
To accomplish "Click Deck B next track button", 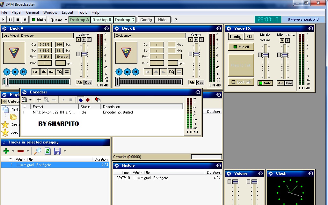I will (135, 72).
